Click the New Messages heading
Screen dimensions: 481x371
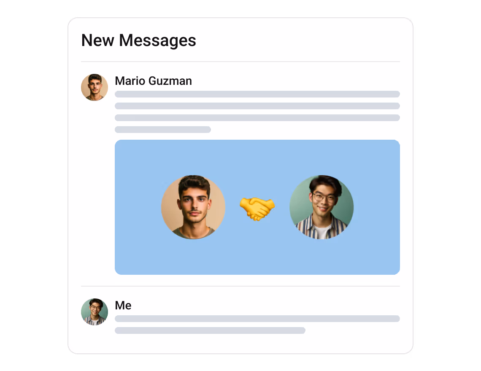pos(139,40)
